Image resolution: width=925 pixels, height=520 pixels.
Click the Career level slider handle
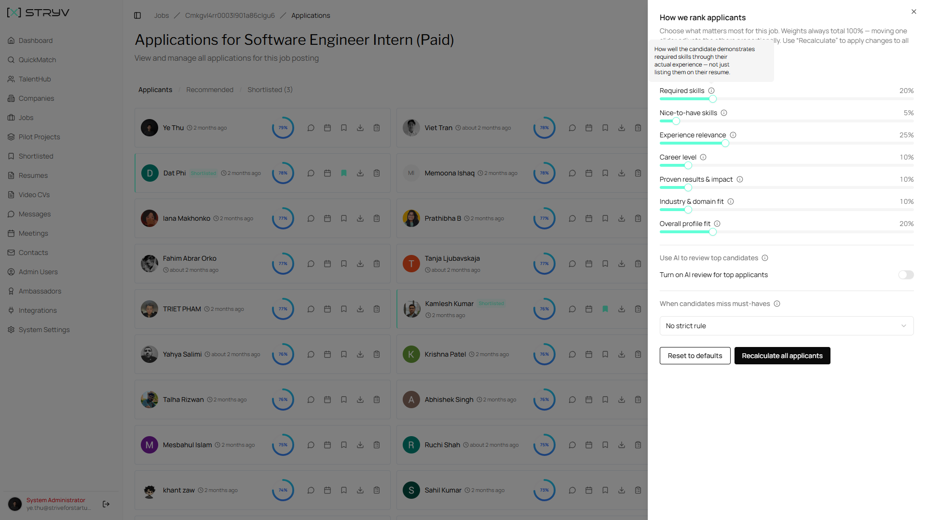[688, 165]
